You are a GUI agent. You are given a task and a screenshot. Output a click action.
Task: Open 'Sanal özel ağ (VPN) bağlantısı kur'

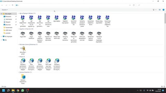coord(107,21)
